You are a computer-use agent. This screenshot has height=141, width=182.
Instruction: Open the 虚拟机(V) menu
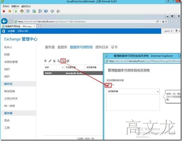click(26, 6)
